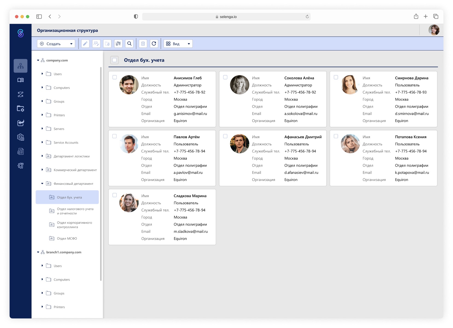Select Отдел МСФО in tree
The width and height of the screenshot is (453, 328).
(67, 238)
